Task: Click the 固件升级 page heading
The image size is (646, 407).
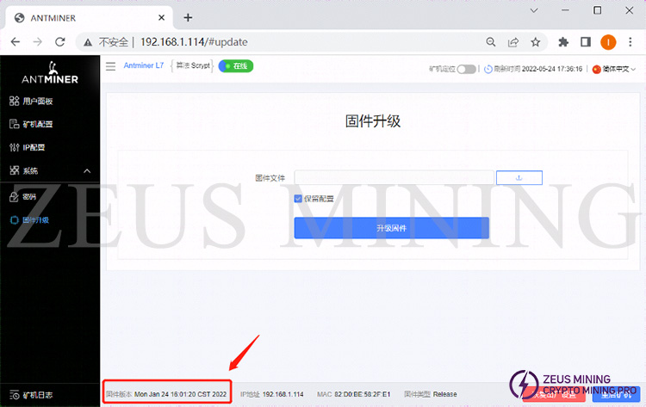Action: point(373,121)
